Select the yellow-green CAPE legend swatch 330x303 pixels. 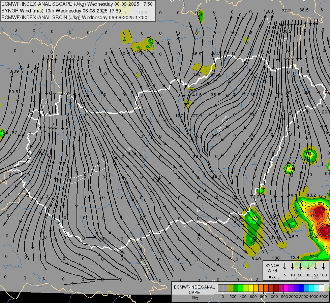[x=246, y=288]
